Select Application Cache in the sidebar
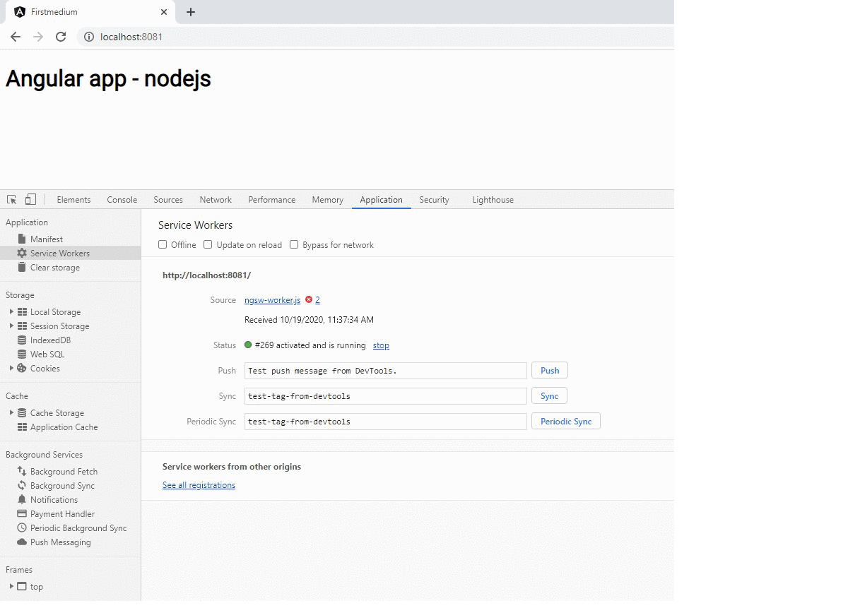848x608 pixels. 64,427
